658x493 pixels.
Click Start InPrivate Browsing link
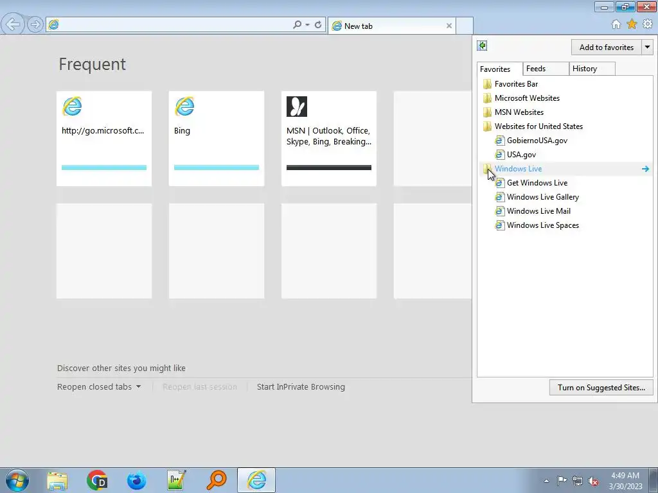pos(301,387)
